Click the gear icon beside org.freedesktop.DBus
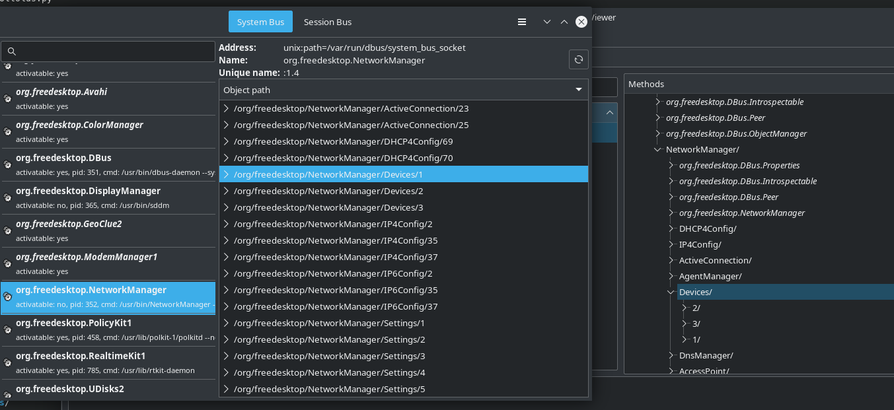This screenshot has height=410, width=894. 7,164
